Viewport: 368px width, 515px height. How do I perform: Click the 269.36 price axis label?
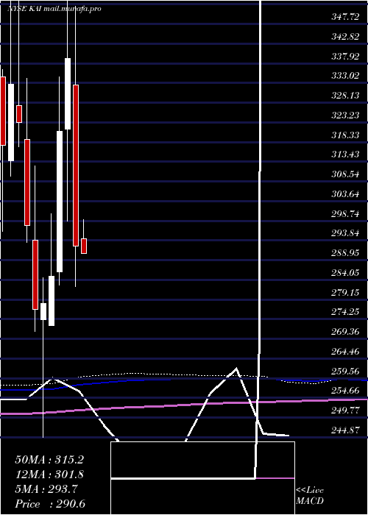[x=345, y=332]
